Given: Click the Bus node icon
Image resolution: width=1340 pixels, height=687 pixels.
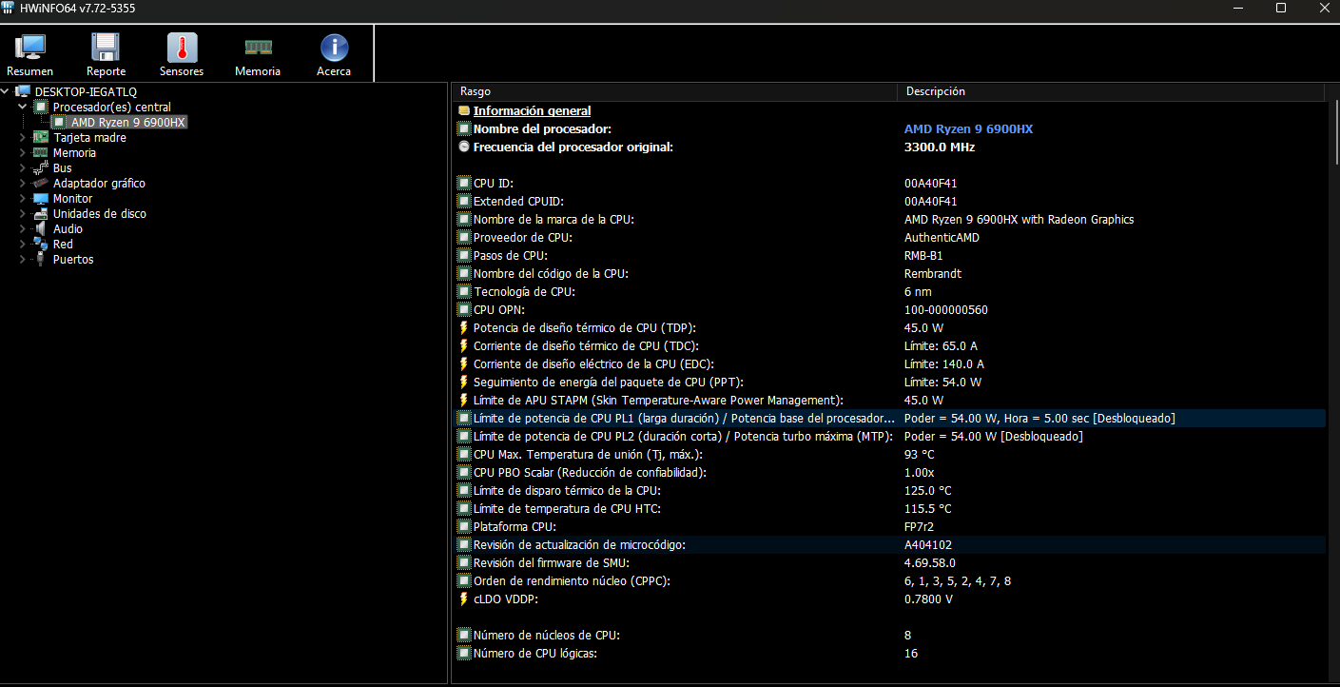Looking at the screenshot, I should click(40, 167).
